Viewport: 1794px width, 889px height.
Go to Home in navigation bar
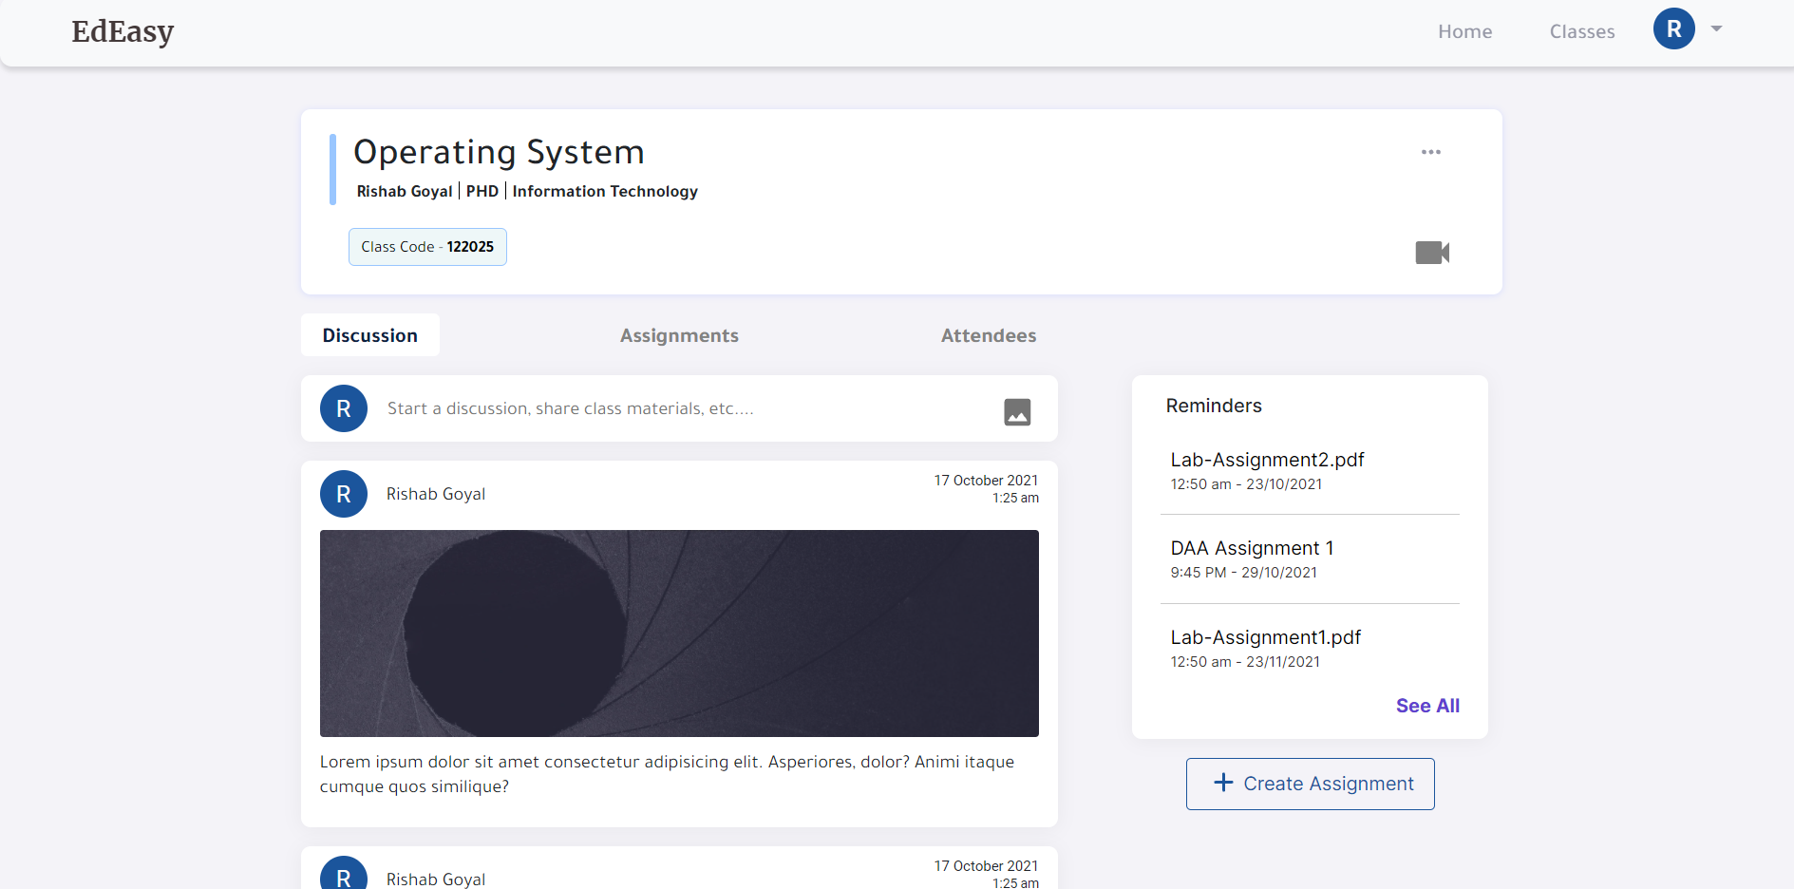coord(1464,31)
